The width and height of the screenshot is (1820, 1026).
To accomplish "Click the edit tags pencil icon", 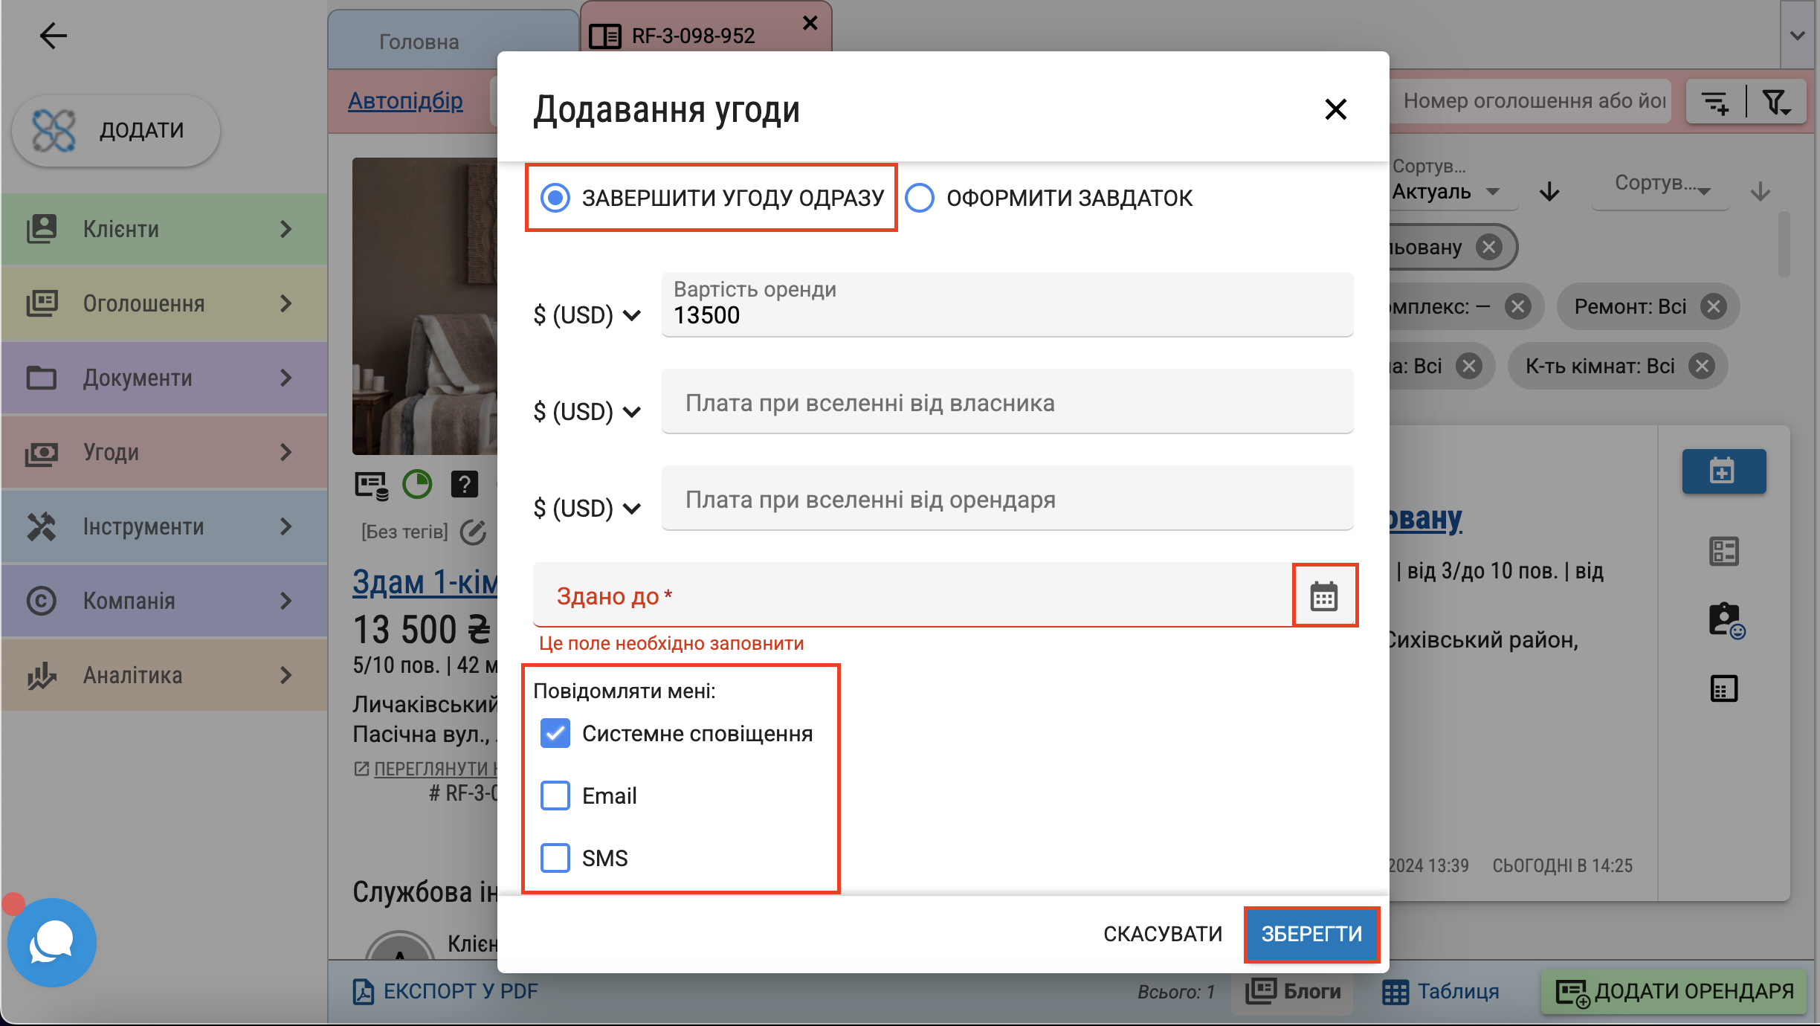I will click(x=473, y=532).
